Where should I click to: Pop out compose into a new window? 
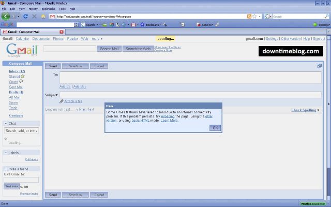pyautogui.click(x=319, y=66)
